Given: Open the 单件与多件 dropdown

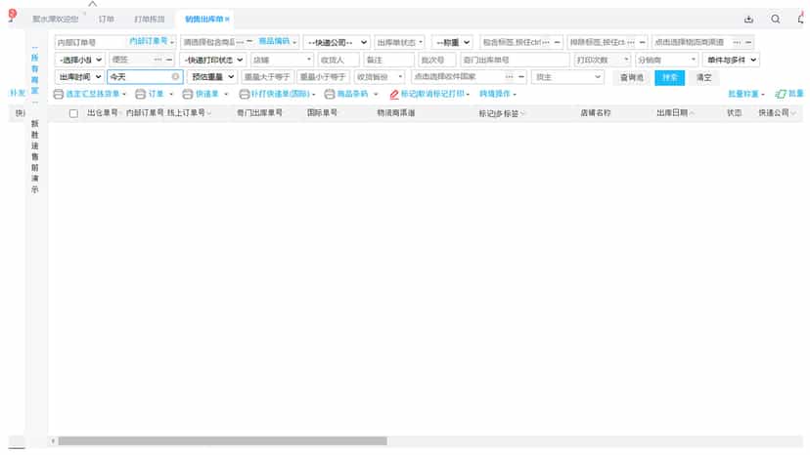Looking at the screenshot, I should [731, 60].
